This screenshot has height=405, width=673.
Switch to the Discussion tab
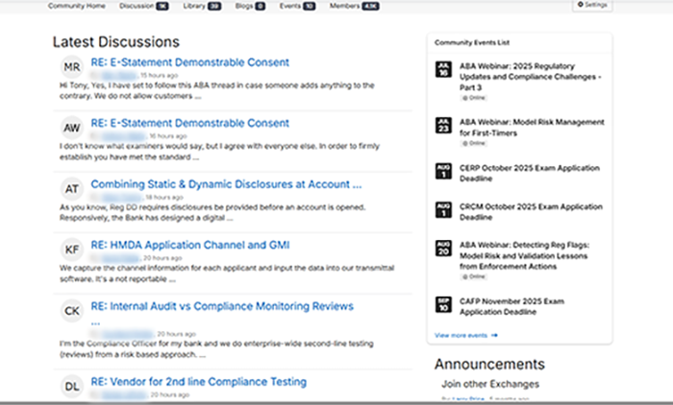pyautogui.click(x=143, y=6)
